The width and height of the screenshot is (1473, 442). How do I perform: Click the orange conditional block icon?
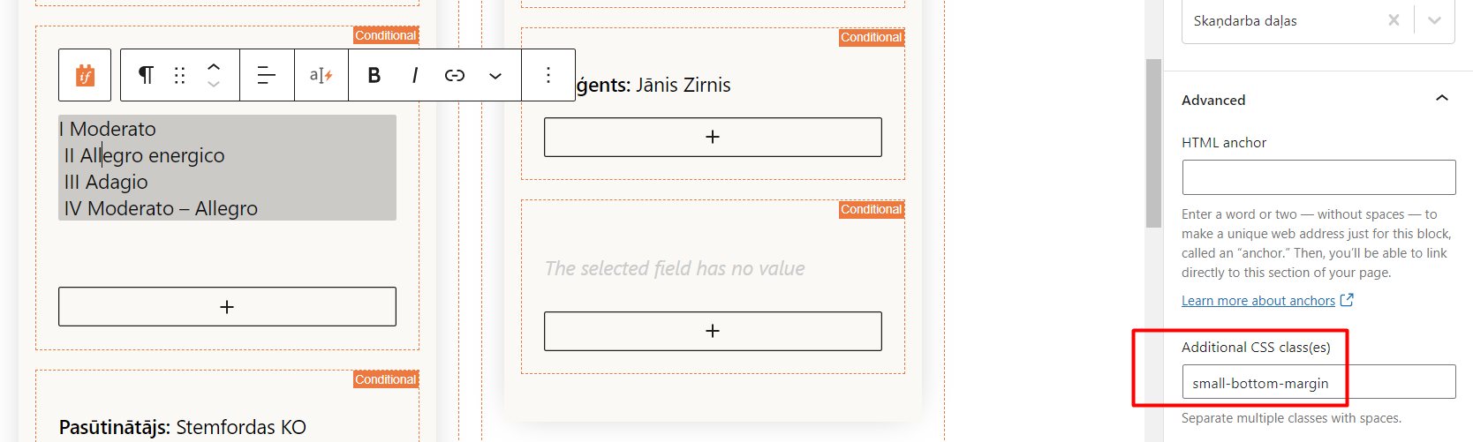(85, 75)
